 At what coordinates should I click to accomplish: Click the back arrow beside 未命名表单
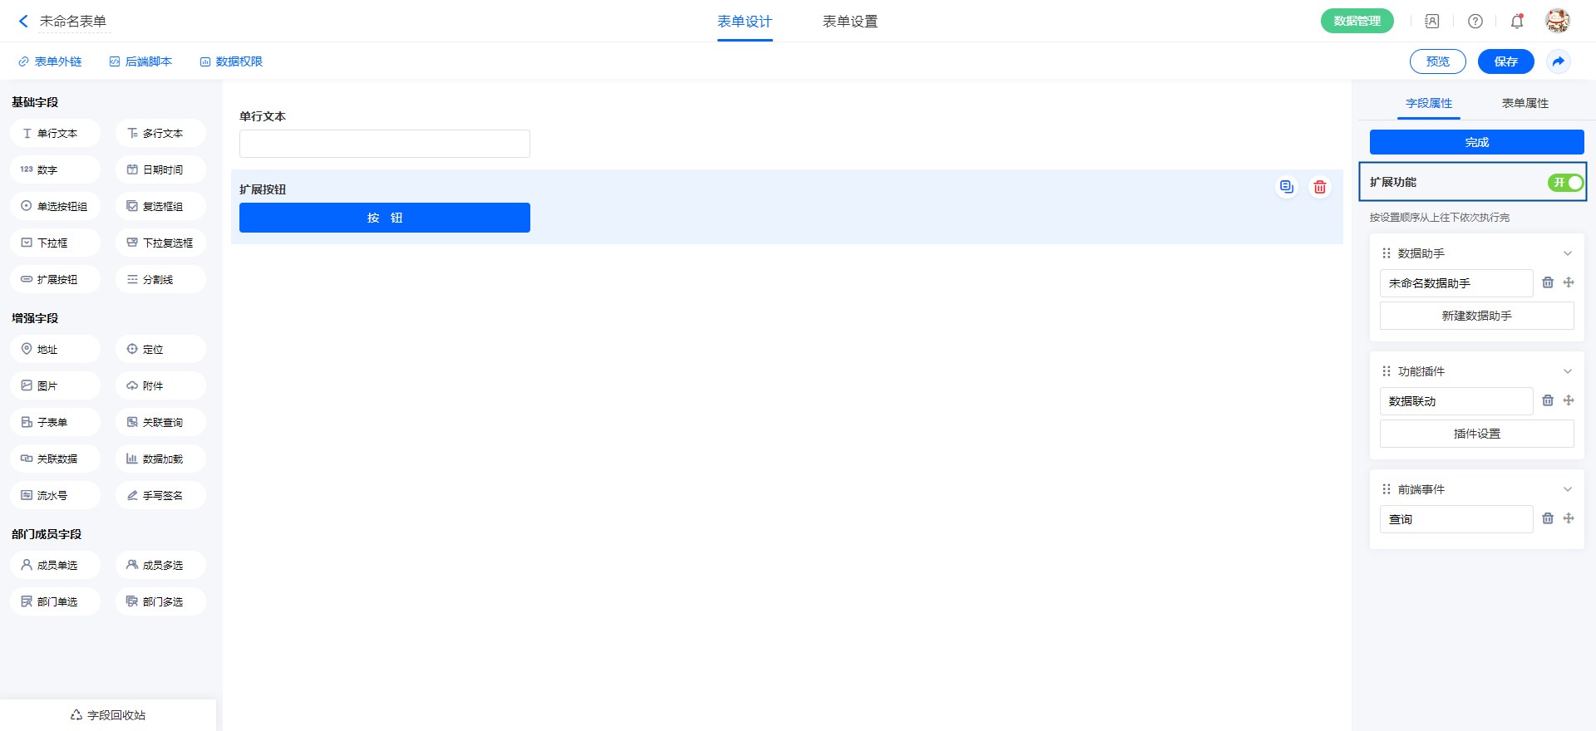point(23,22)
